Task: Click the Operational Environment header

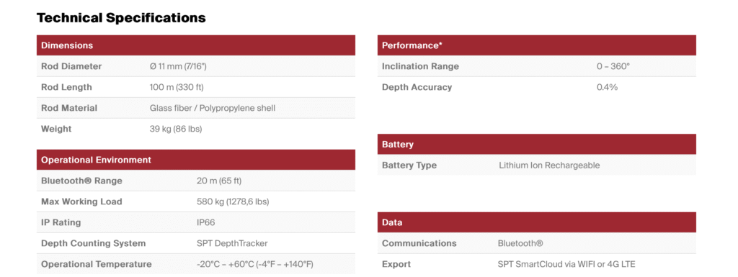Action: tap(196, 160)
